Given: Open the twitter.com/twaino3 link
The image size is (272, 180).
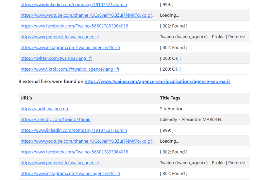Looking at the screenshot, I should pos(56,58).
